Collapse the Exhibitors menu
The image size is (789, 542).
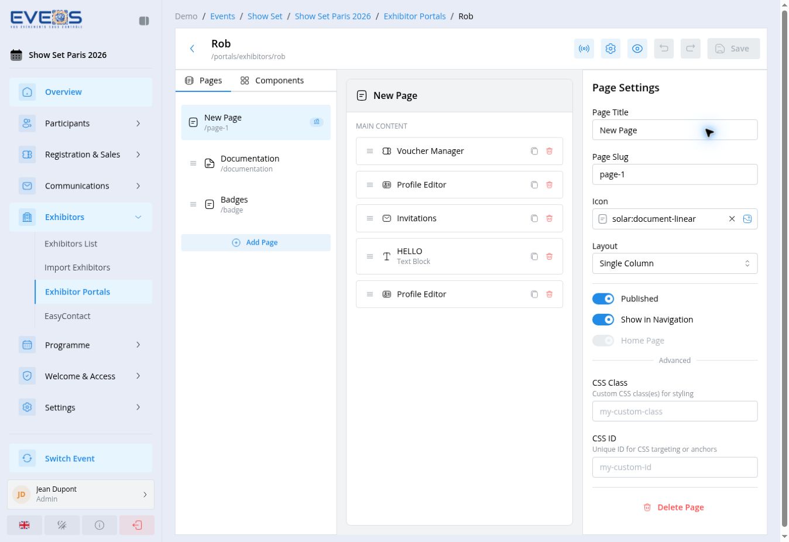(x=81, y=217)
